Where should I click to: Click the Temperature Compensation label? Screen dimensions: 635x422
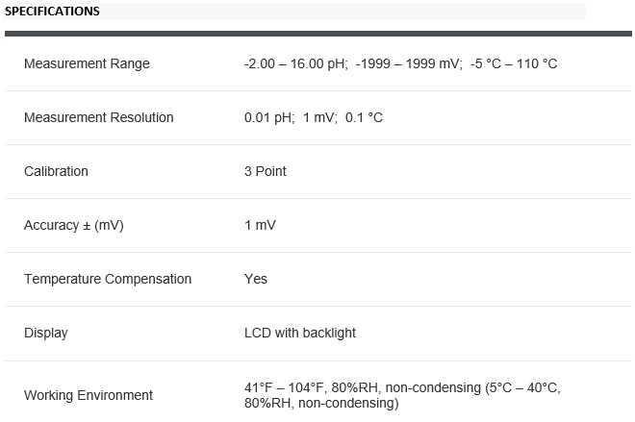click(x=108, y=279)
